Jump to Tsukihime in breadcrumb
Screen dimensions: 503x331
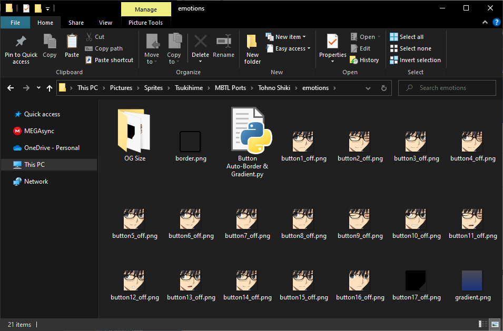coord(189,88)
